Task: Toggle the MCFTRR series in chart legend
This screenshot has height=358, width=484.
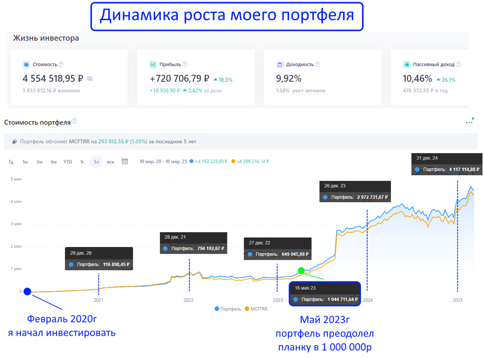Action: [x=256, y=309]
